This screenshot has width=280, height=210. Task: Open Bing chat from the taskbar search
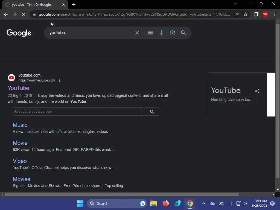[x=143, y=203]
